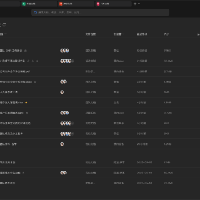Click the small icon beside the .docx file name
This screenshot has width=200, height=200.
[x=35, y=82]
